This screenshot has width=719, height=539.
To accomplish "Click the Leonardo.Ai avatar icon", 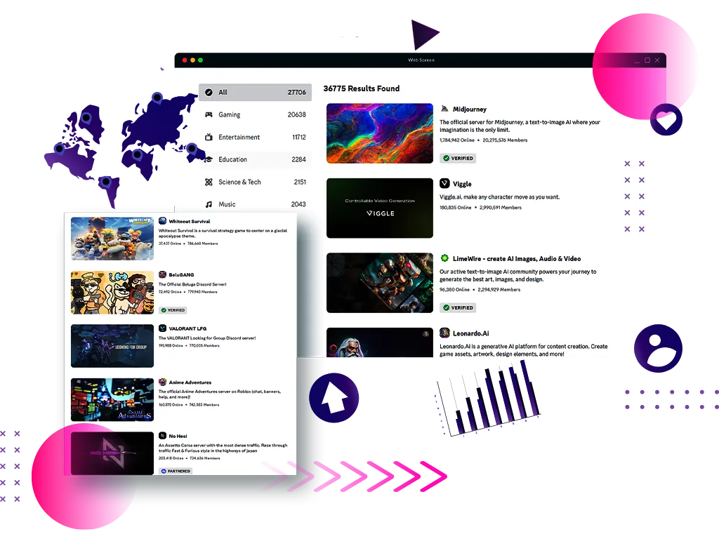I will click(x=444, y=333).
